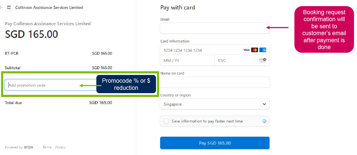Open the Country or region dropdown
The height and width of the screenshot is (155, 357).
(x=215, y=104)
